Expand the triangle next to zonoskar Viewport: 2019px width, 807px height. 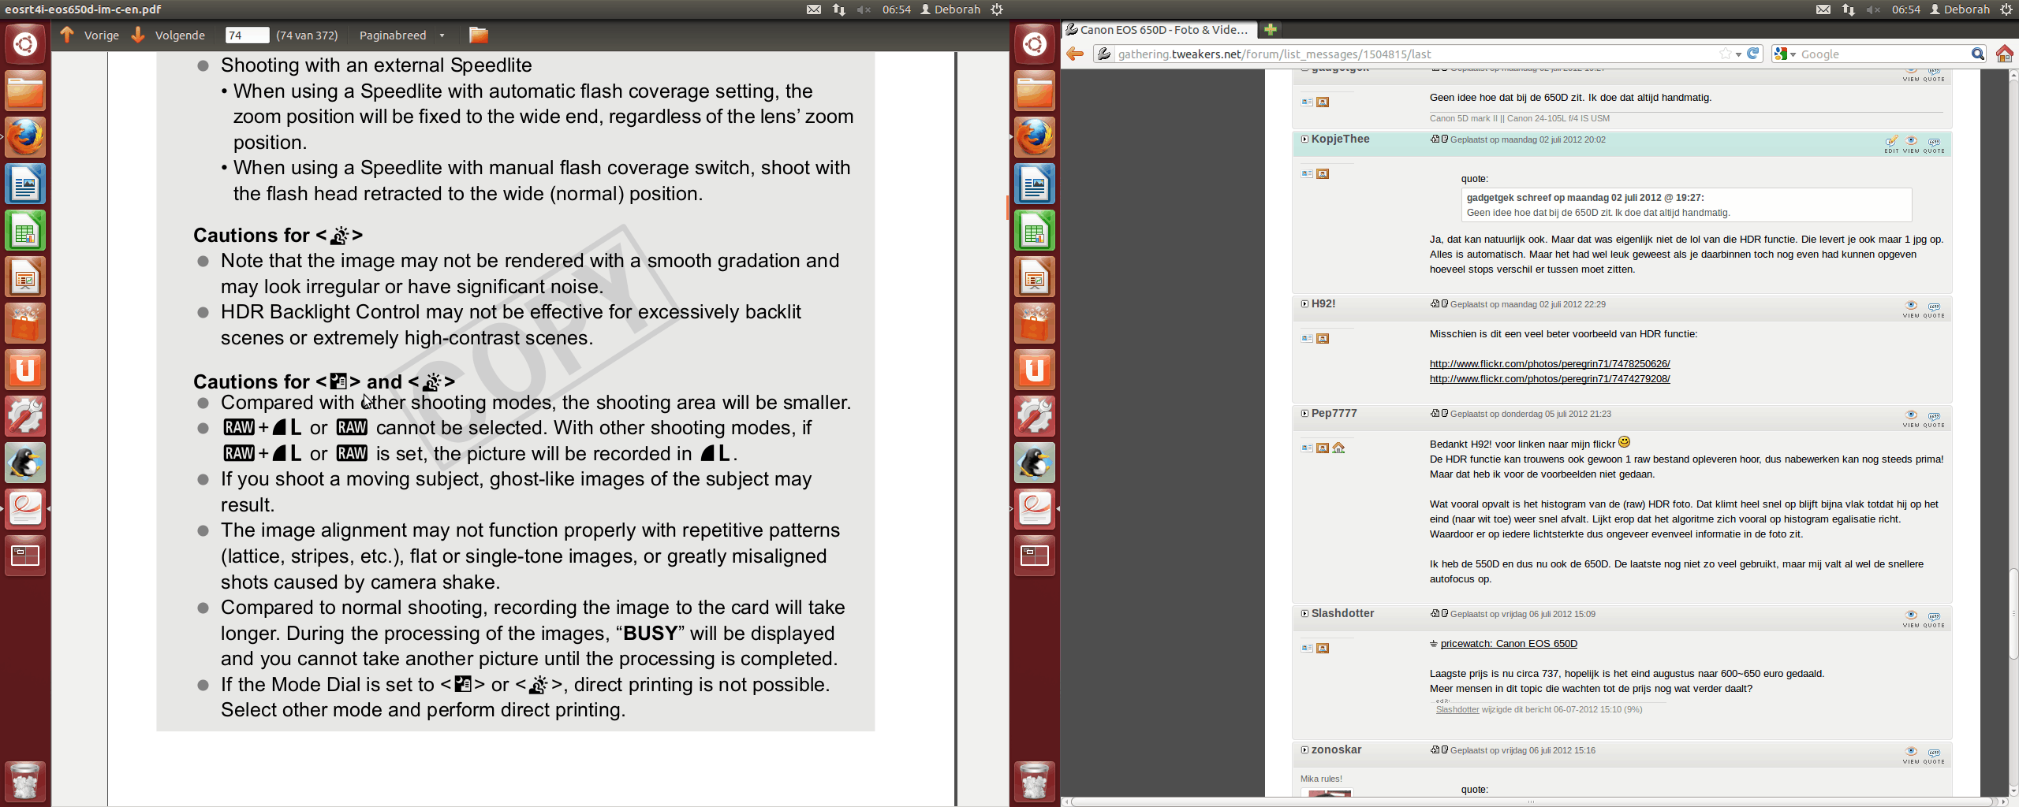1304,749
